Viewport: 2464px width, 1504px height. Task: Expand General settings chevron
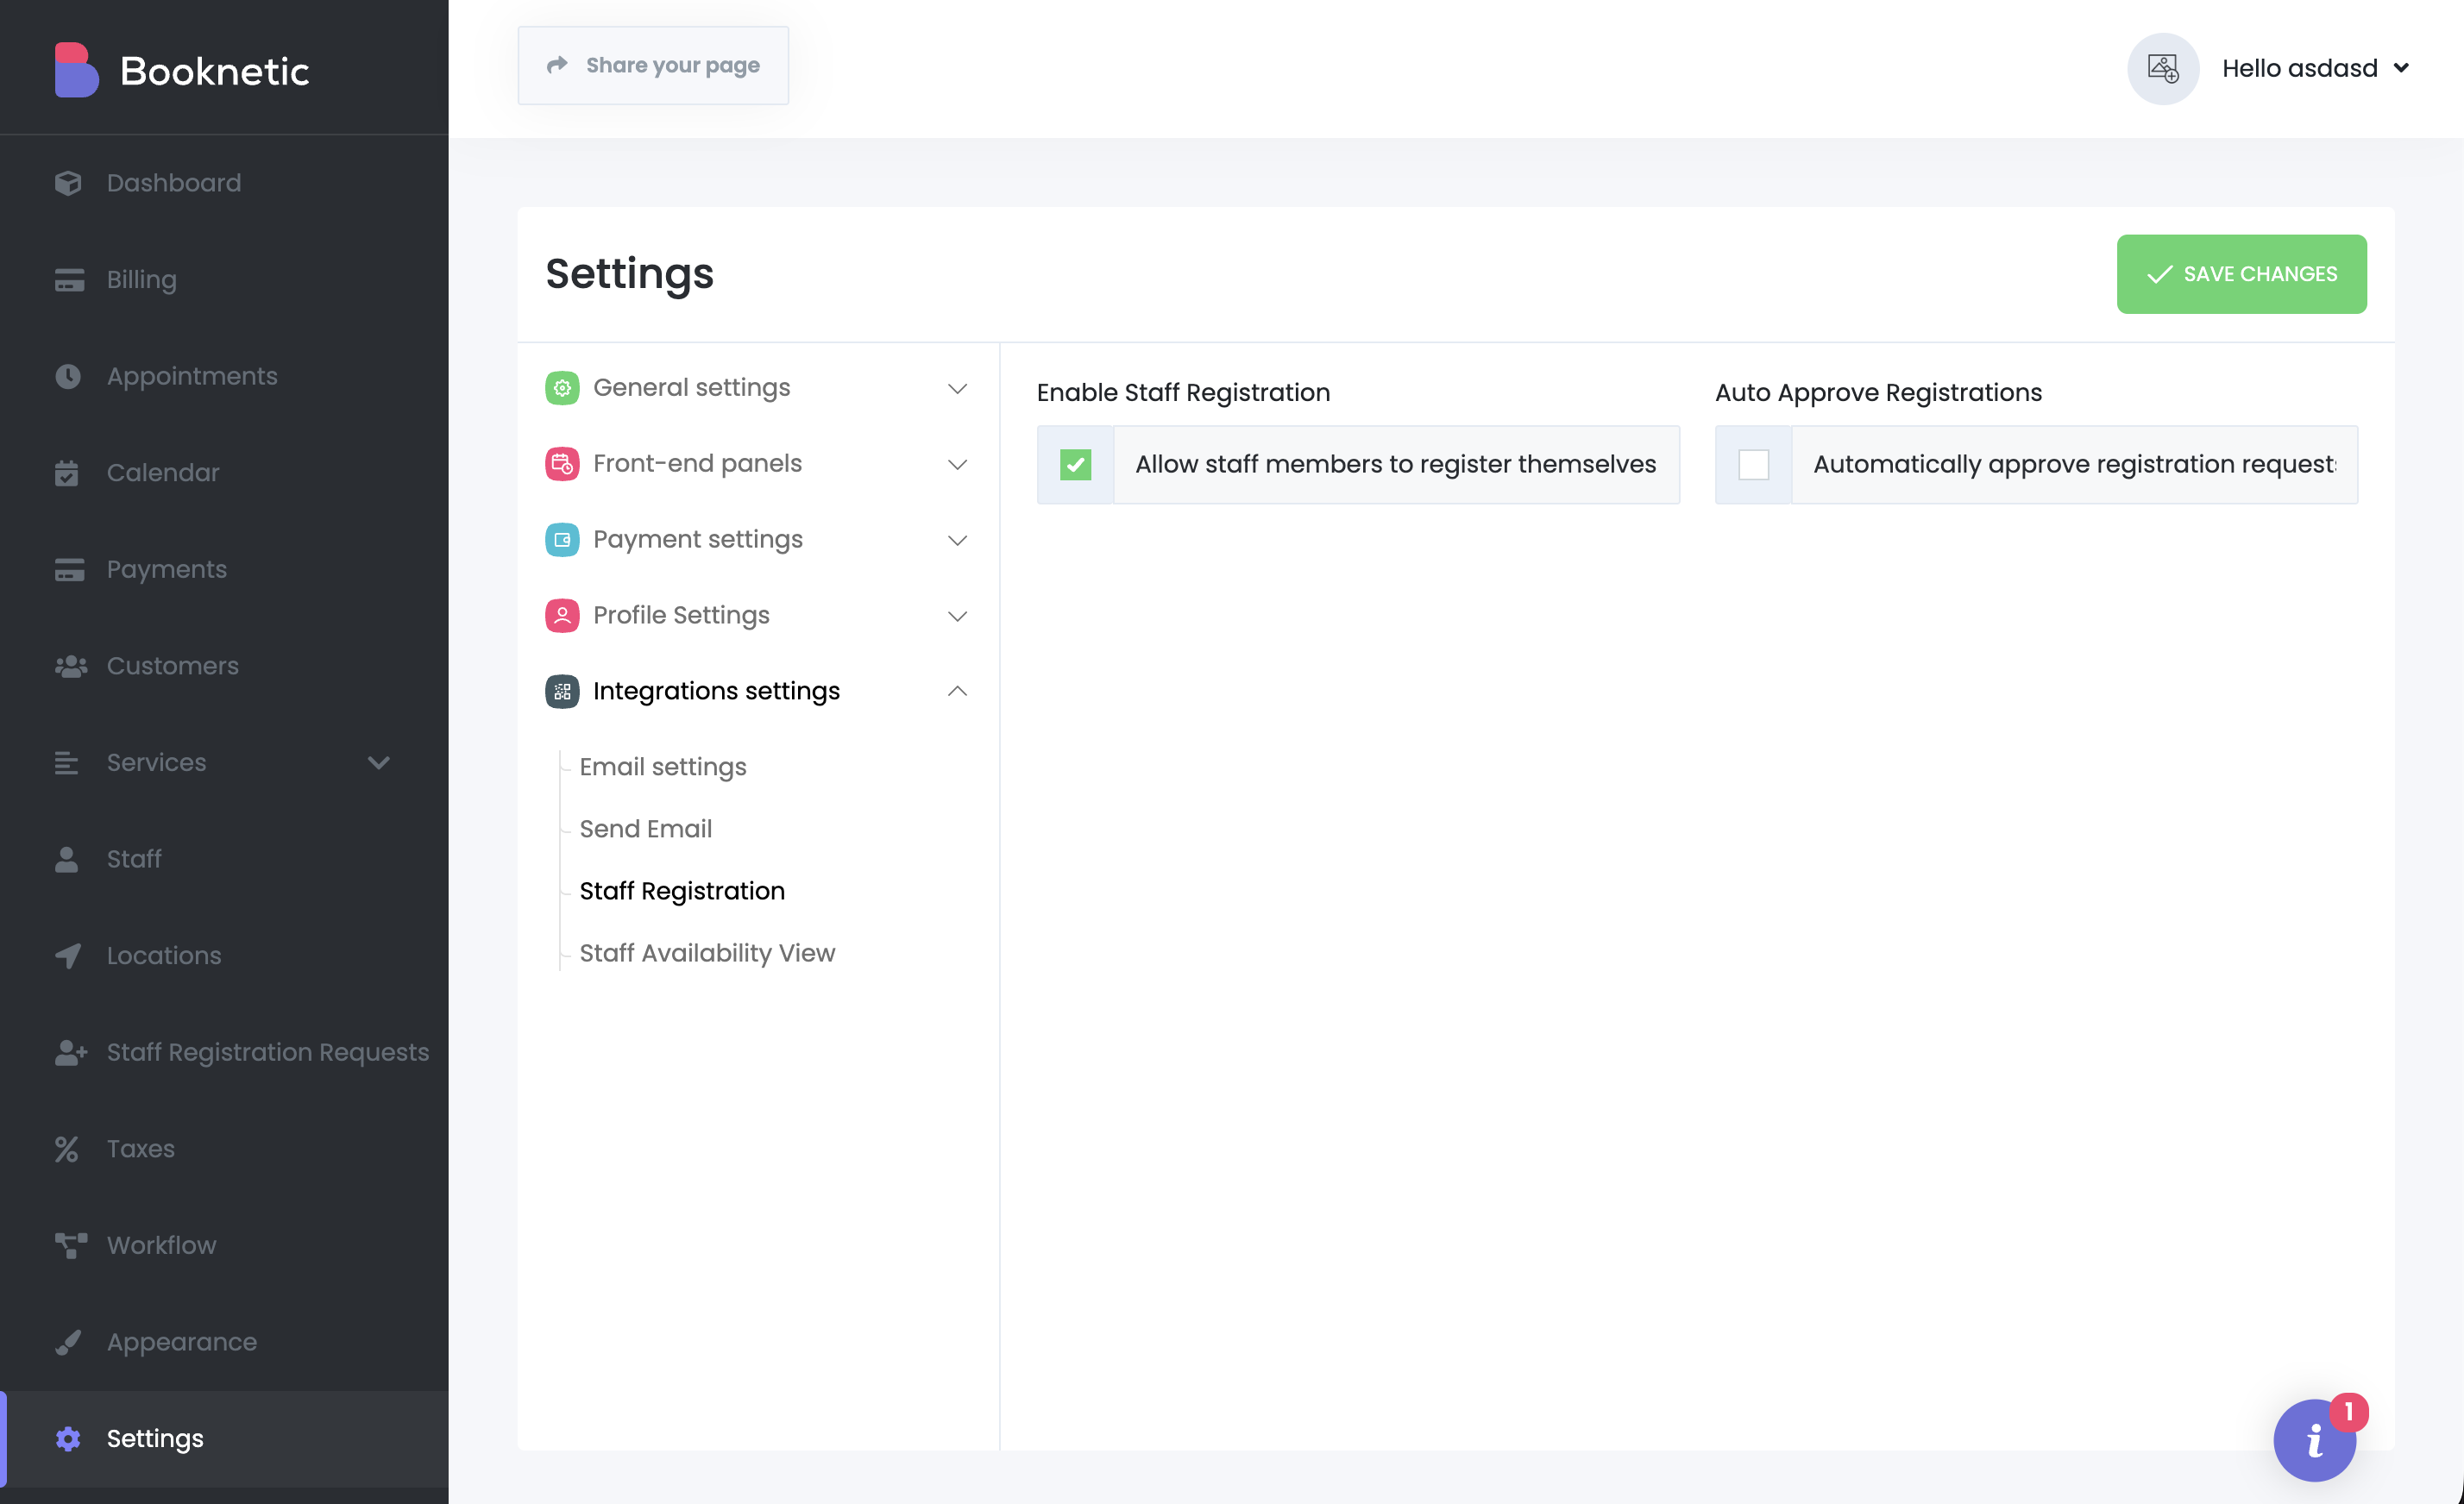coord(957,389)
